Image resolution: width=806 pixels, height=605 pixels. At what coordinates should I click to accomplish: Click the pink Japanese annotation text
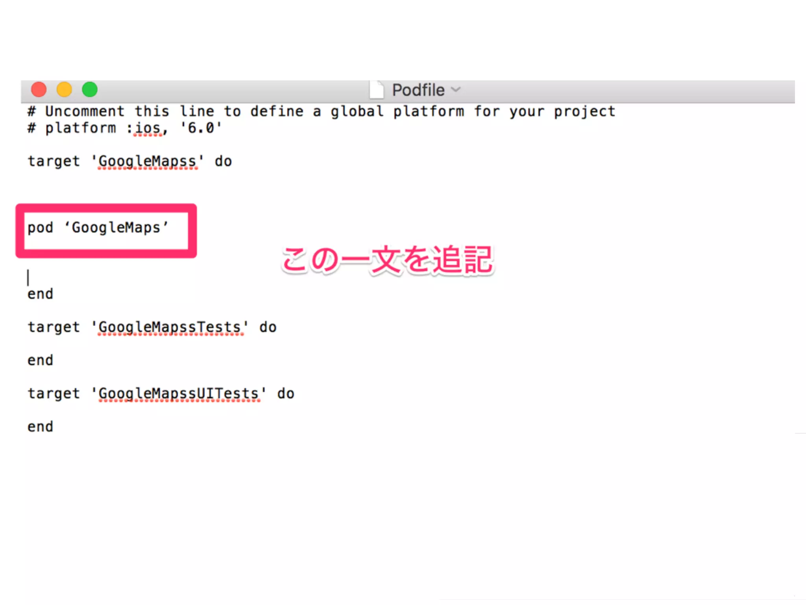[x=388, y=260]
